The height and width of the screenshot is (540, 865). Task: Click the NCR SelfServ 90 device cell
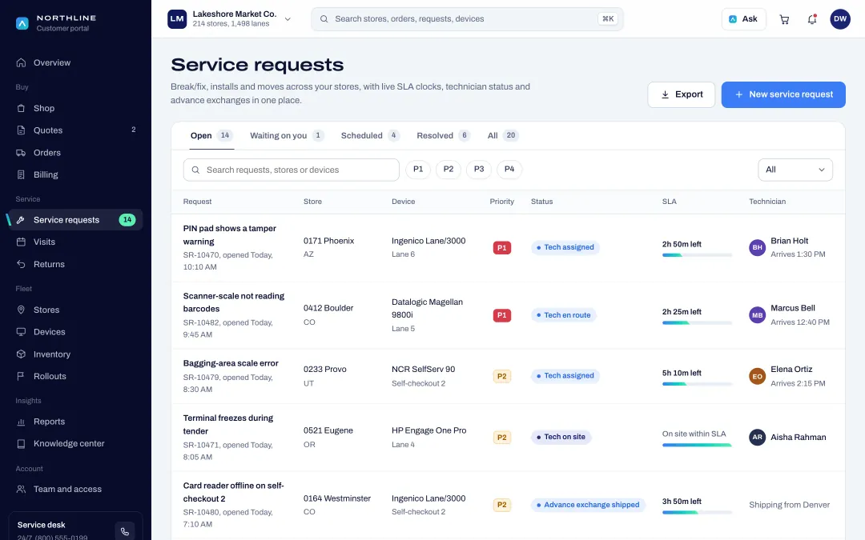[423, 376]
